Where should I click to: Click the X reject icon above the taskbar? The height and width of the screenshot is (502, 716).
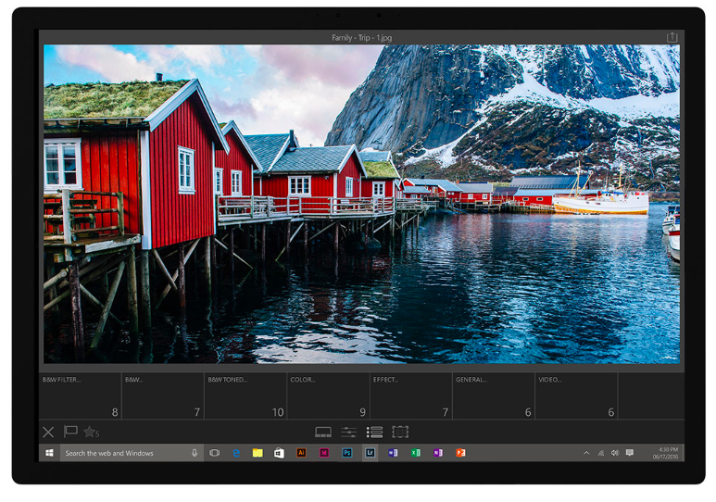(48, 432)
